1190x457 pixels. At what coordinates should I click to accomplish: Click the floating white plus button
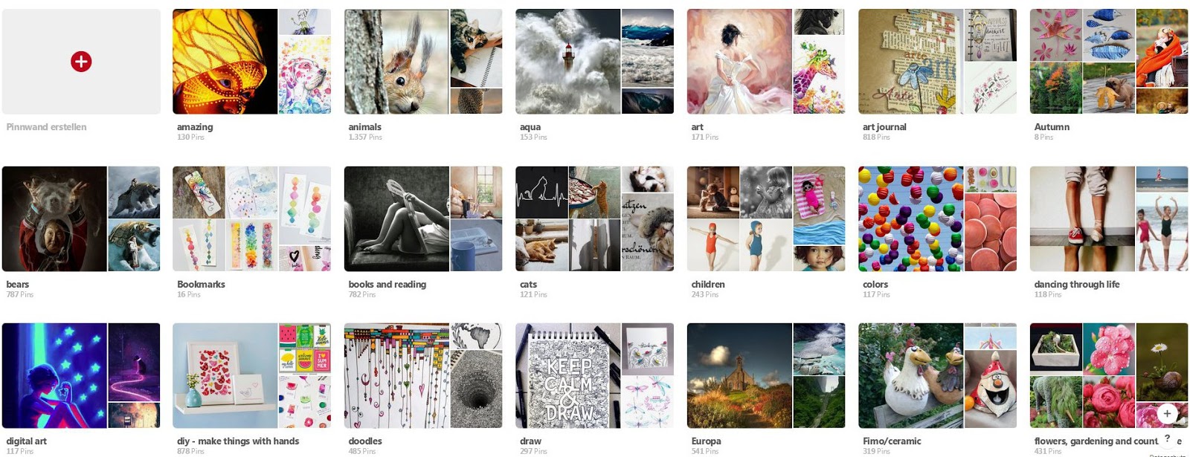point(1167,414)
